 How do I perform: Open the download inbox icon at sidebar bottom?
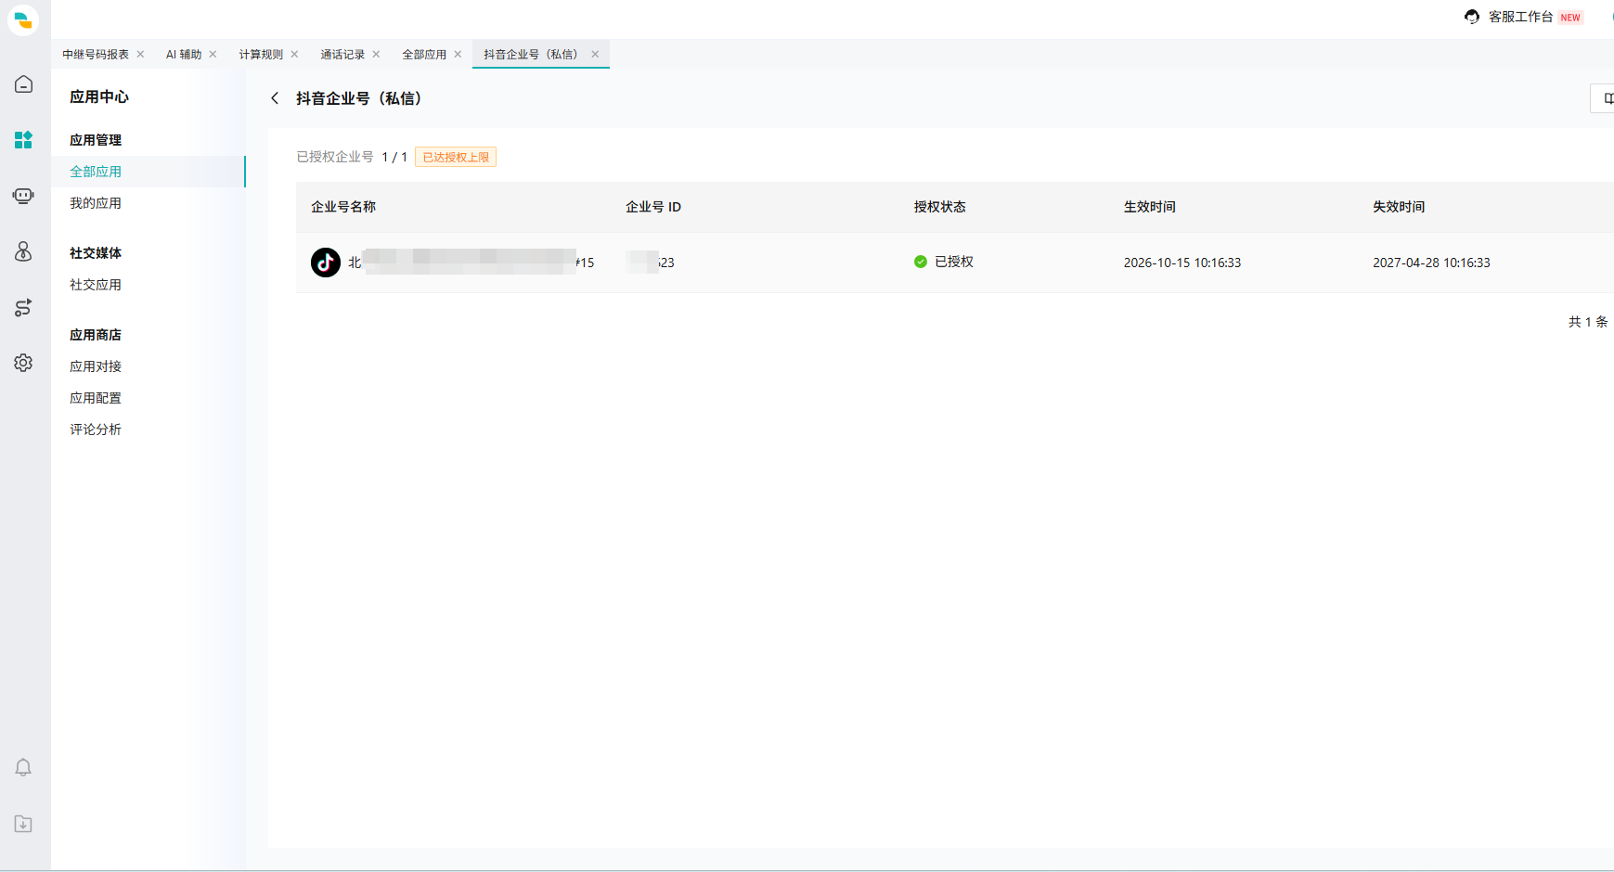(24, 824)
